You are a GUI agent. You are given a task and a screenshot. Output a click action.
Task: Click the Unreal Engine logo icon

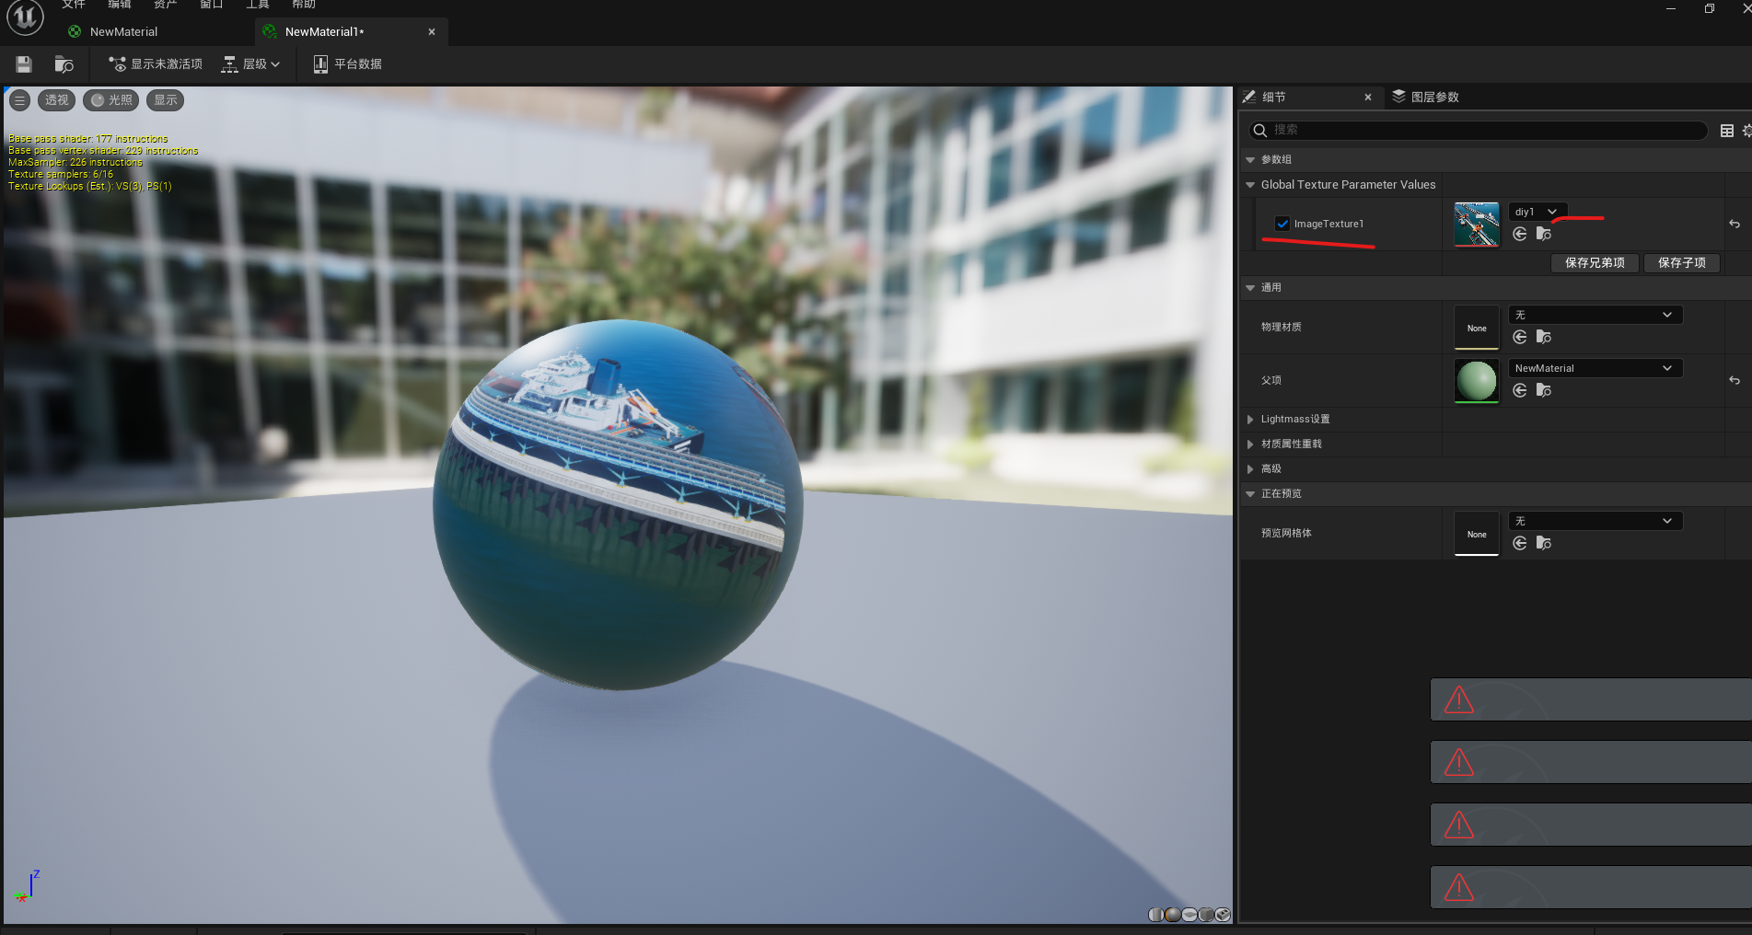tap(25, 17)
